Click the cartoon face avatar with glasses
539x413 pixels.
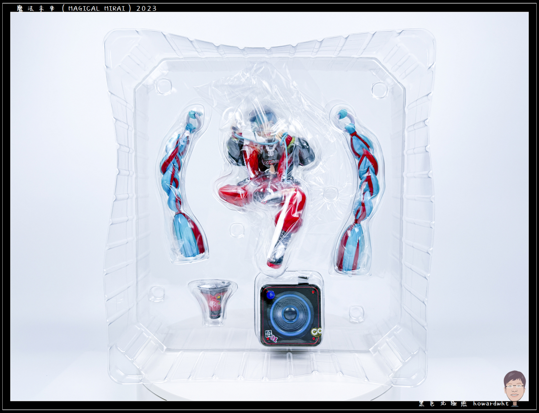pyautogui.click(x=514, y=386)
